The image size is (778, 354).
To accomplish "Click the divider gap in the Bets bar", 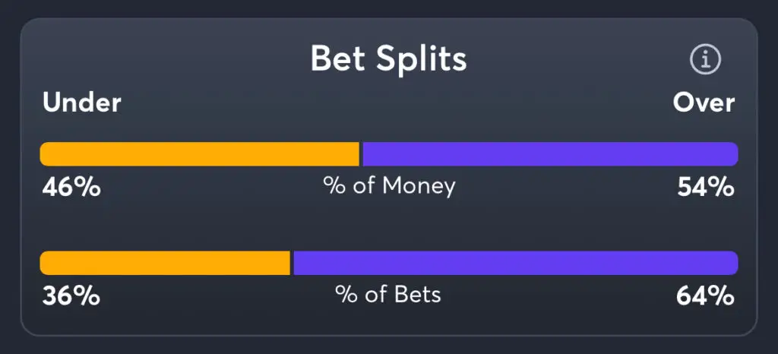I will click(x=292, y=263).
